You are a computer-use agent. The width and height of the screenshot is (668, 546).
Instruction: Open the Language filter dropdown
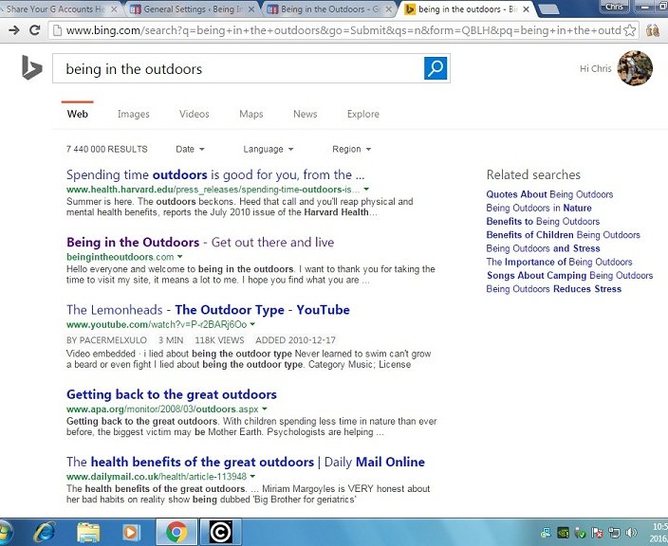pos(268,149)
